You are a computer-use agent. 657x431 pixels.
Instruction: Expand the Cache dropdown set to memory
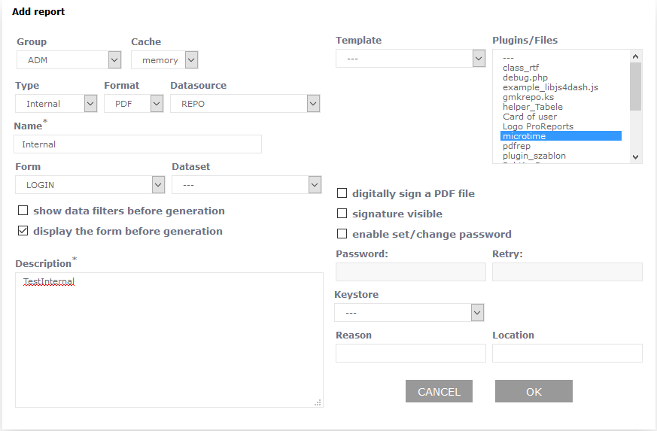point(164,60)
